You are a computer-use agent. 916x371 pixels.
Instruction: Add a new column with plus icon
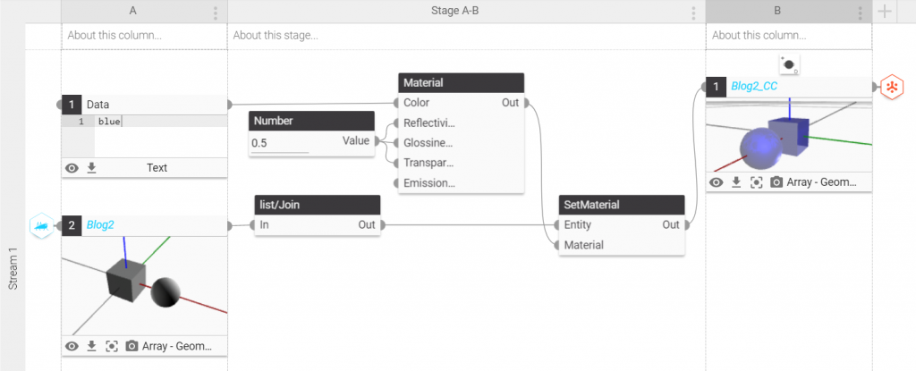click(885, 12)
